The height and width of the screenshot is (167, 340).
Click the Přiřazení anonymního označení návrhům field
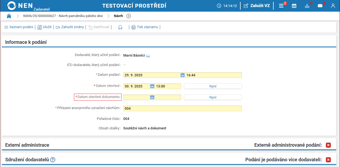[182, 108]
